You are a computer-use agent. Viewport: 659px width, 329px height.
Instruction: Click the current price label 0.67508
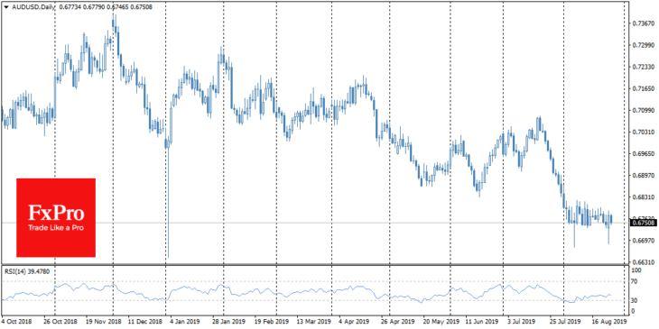(643, 223)
